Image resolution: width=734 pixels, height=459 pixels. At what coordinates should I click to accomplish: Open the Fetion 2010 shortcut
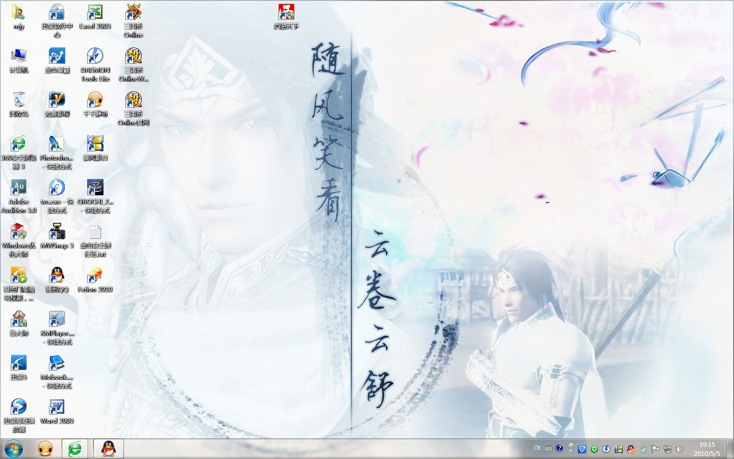pos(95,280)
